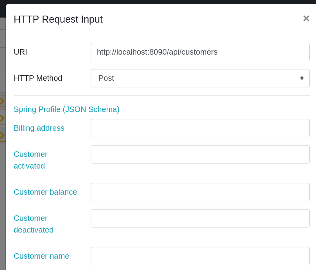Click the middle yellow arrow icon on left edge
316x270 pixels.
pos(1,119)
